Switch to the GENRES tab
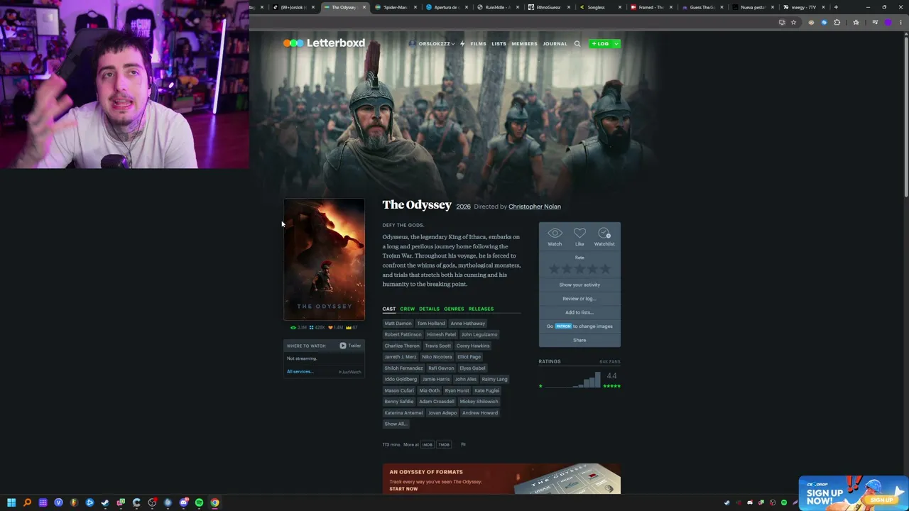Viewport: 909px width, 511px height. (454, 309)
